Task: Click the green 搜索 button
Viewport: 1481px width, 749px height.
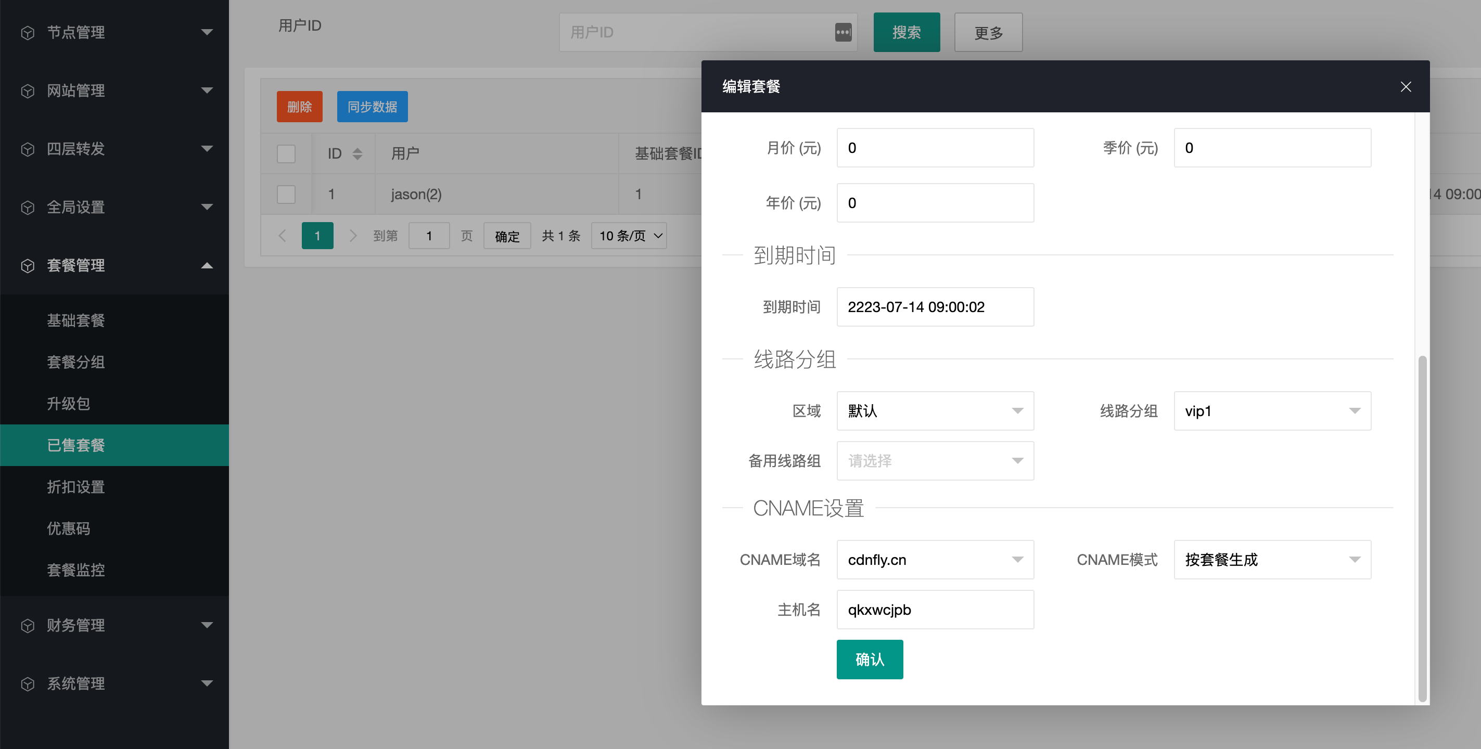Action: tap(907, 32)
